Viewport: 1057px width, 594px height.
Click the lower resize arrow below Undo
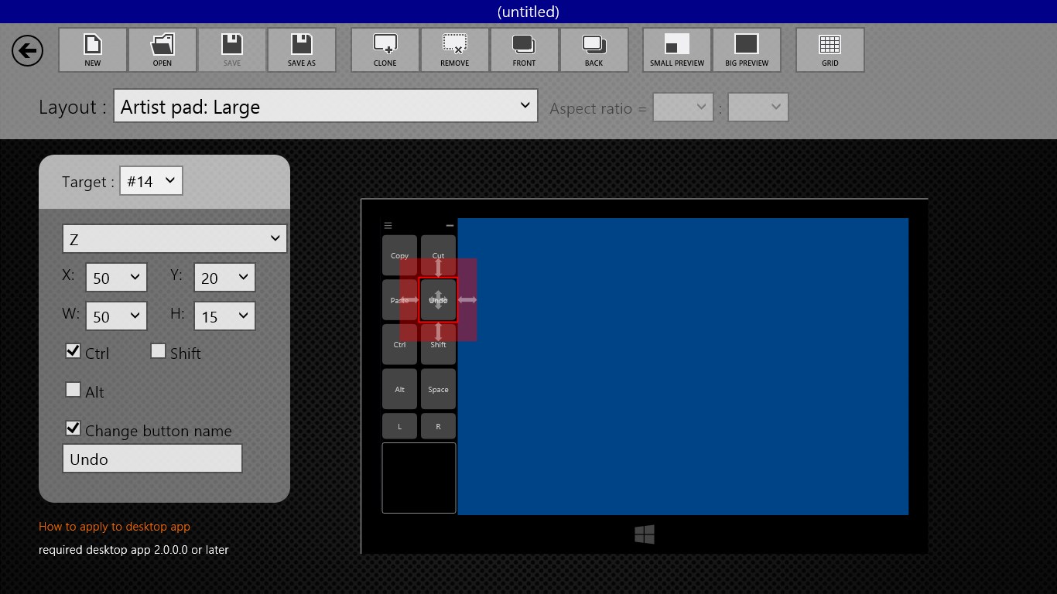439,332
